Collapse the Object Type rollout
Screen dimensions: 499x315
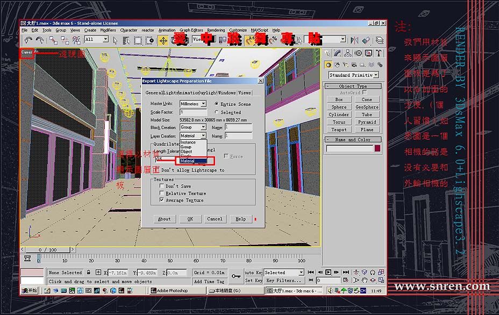coord(353,86)
